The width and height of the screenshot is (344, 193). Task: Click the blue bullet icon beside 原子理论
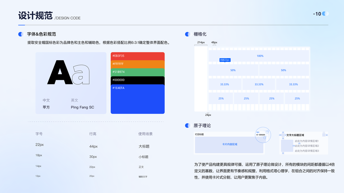coord(188,125)
